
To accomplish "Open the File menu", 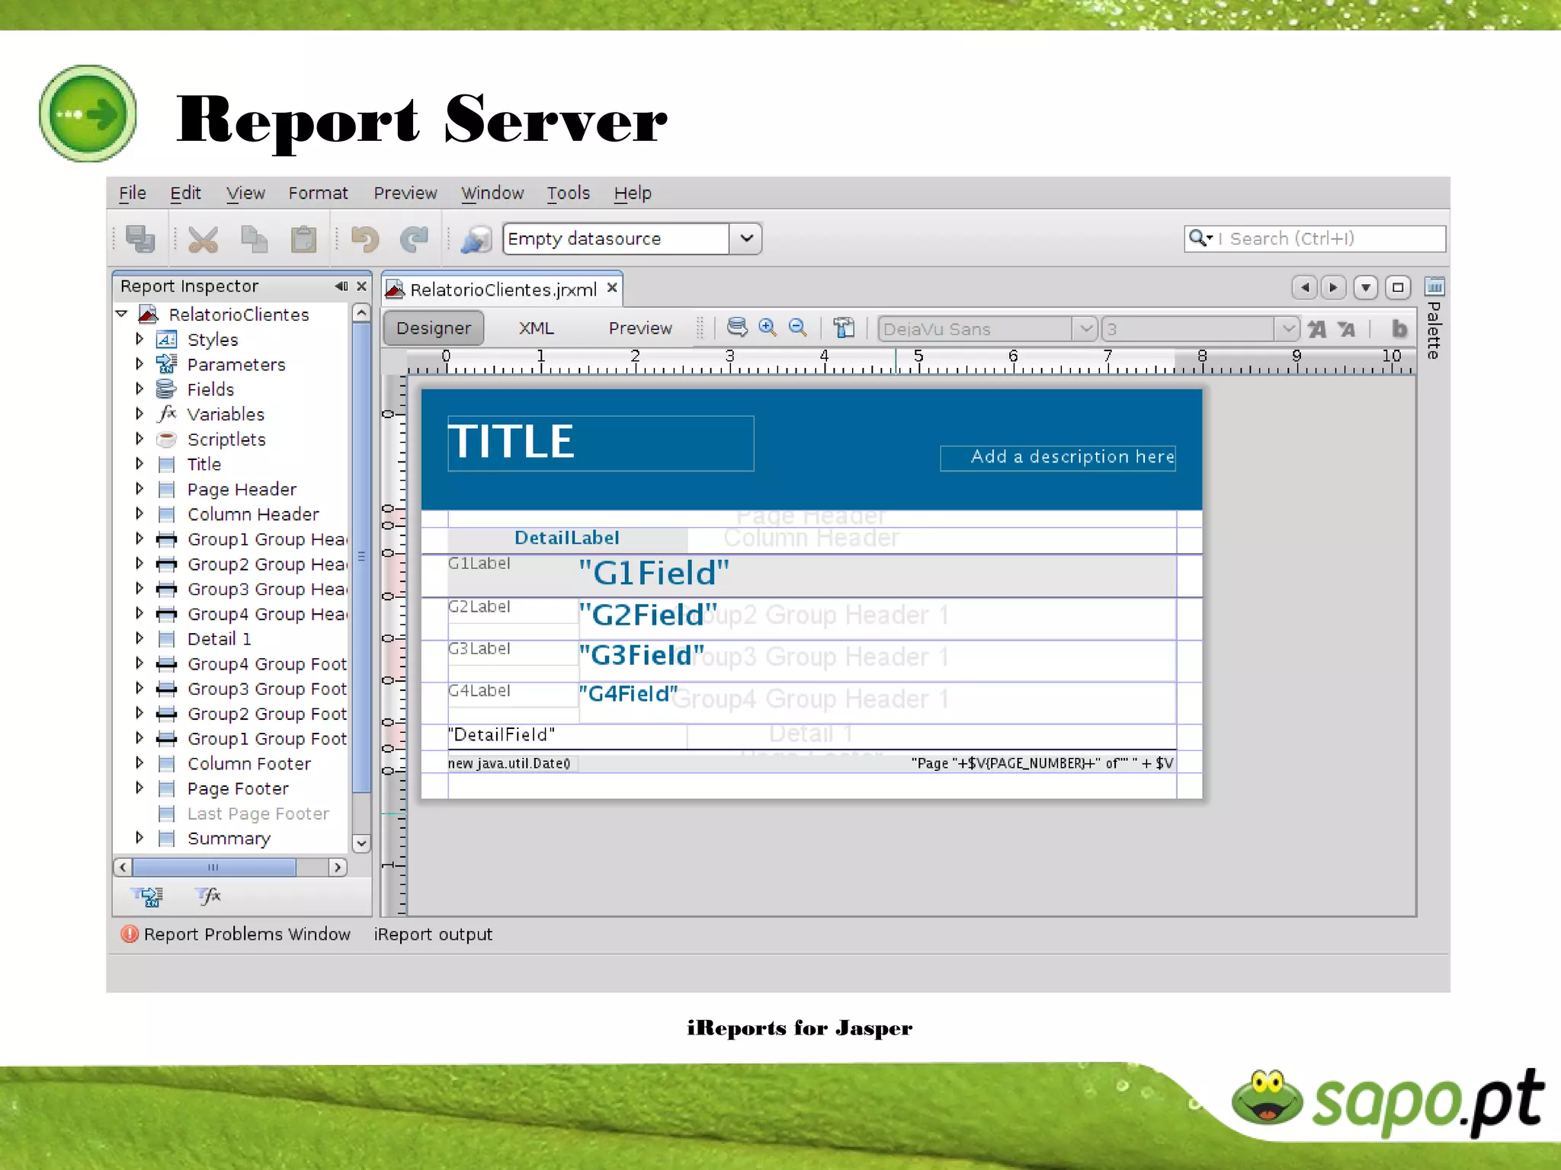I will (x=132, y=193).
